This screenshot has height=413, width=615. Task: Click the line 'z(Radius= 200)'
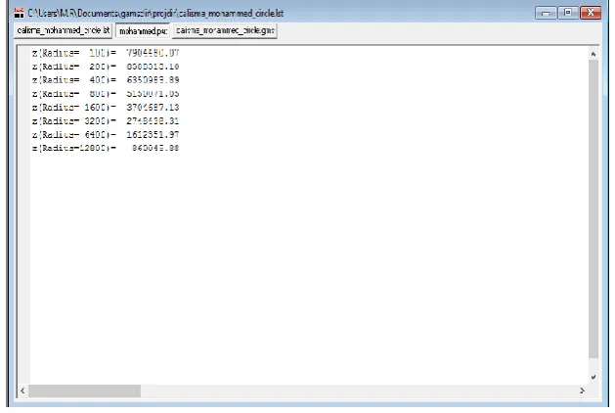(x=106, y=67)
